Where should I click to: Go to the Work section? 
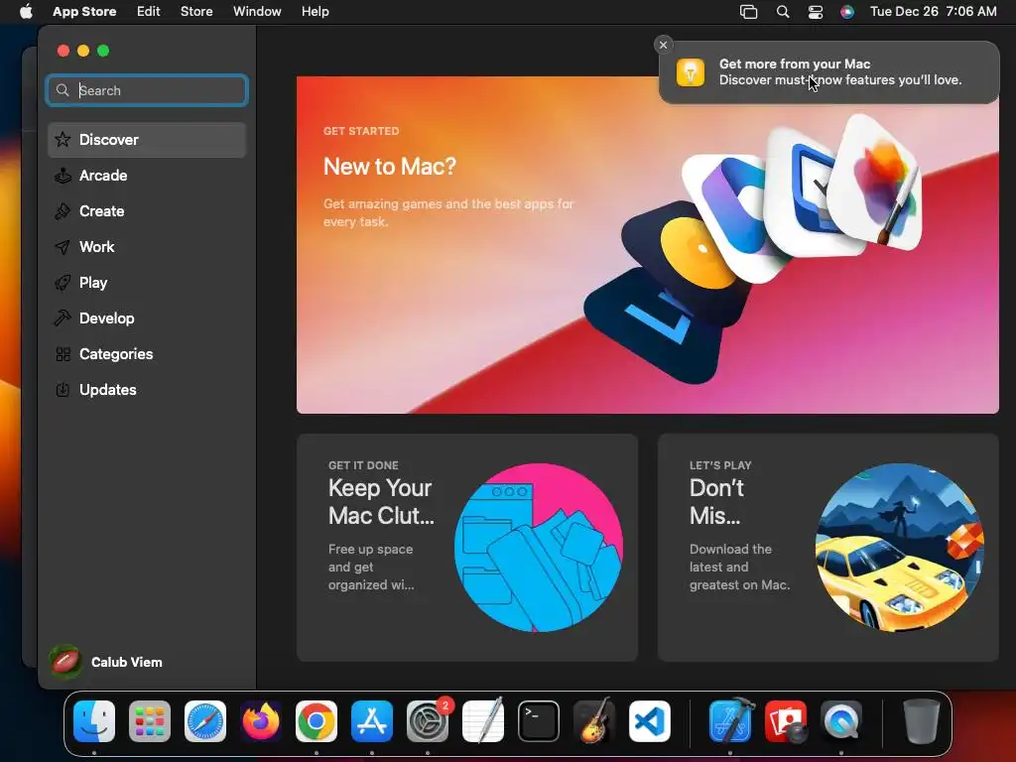point(147,247)
